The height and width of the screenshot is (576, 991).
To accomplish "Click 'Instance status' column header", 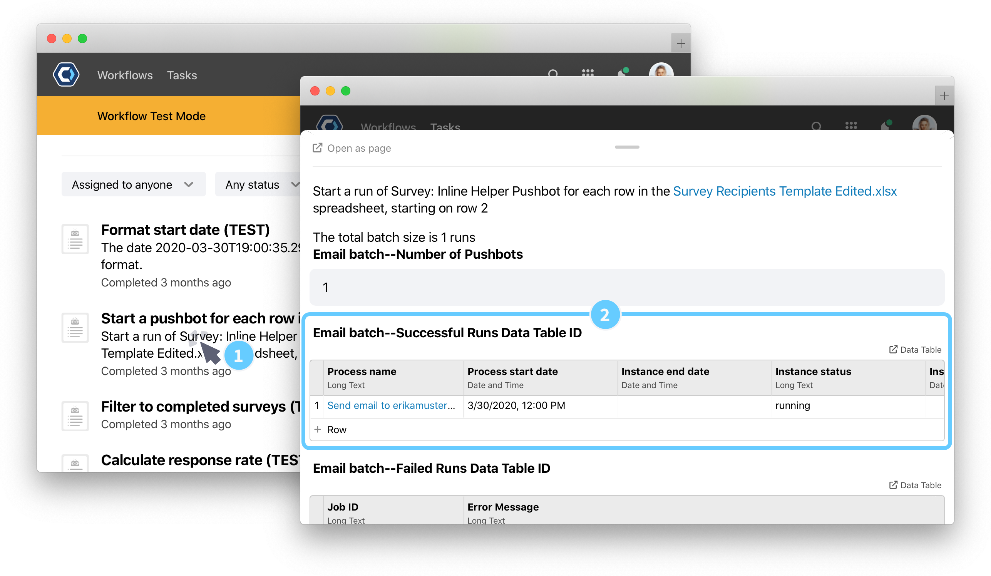I will pos(849,377).
